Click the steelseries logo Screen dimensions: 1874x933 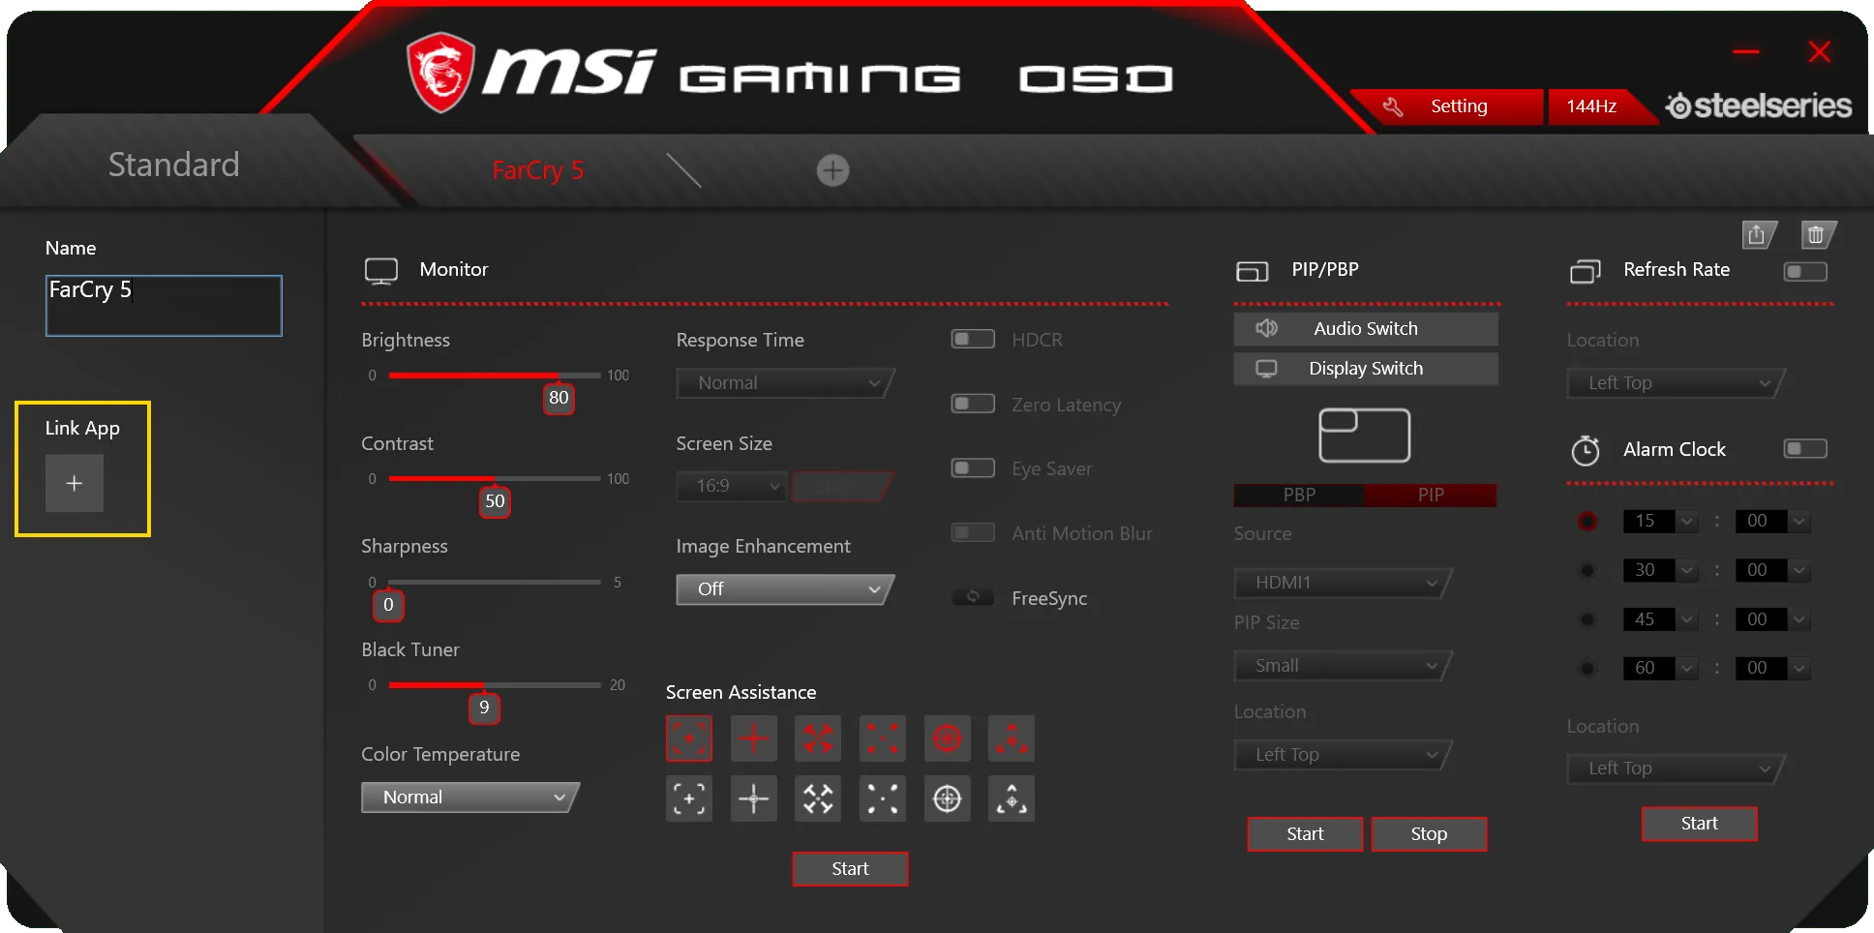(1759, 105)
